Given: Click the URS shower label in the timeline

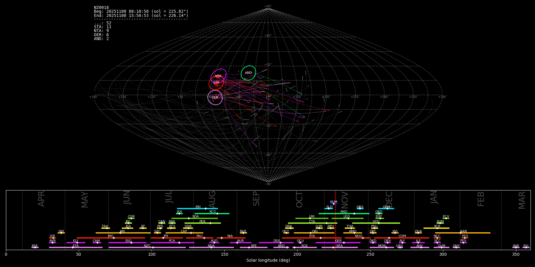Looking at the screenshot, I should tap(399, 246).
